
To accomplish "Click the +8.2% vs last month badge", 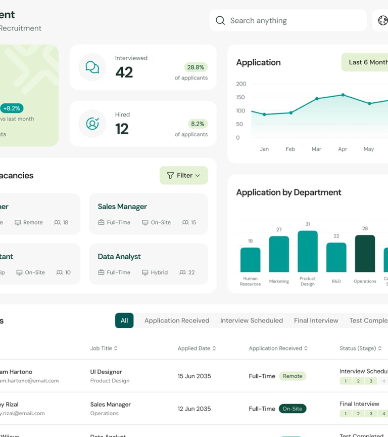I will click(12, 108).
